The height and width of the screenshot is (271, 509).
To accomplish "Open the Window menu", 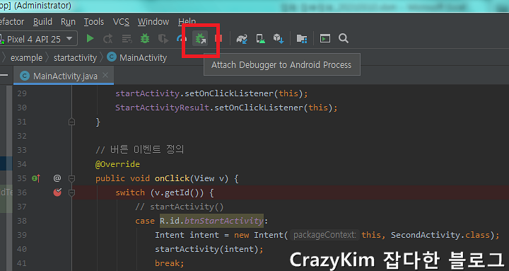I will tap(153, 22).
